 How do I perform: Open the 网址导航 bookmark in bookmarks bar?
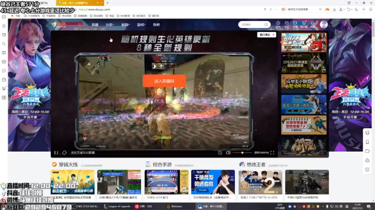click(x=96, y=16)
